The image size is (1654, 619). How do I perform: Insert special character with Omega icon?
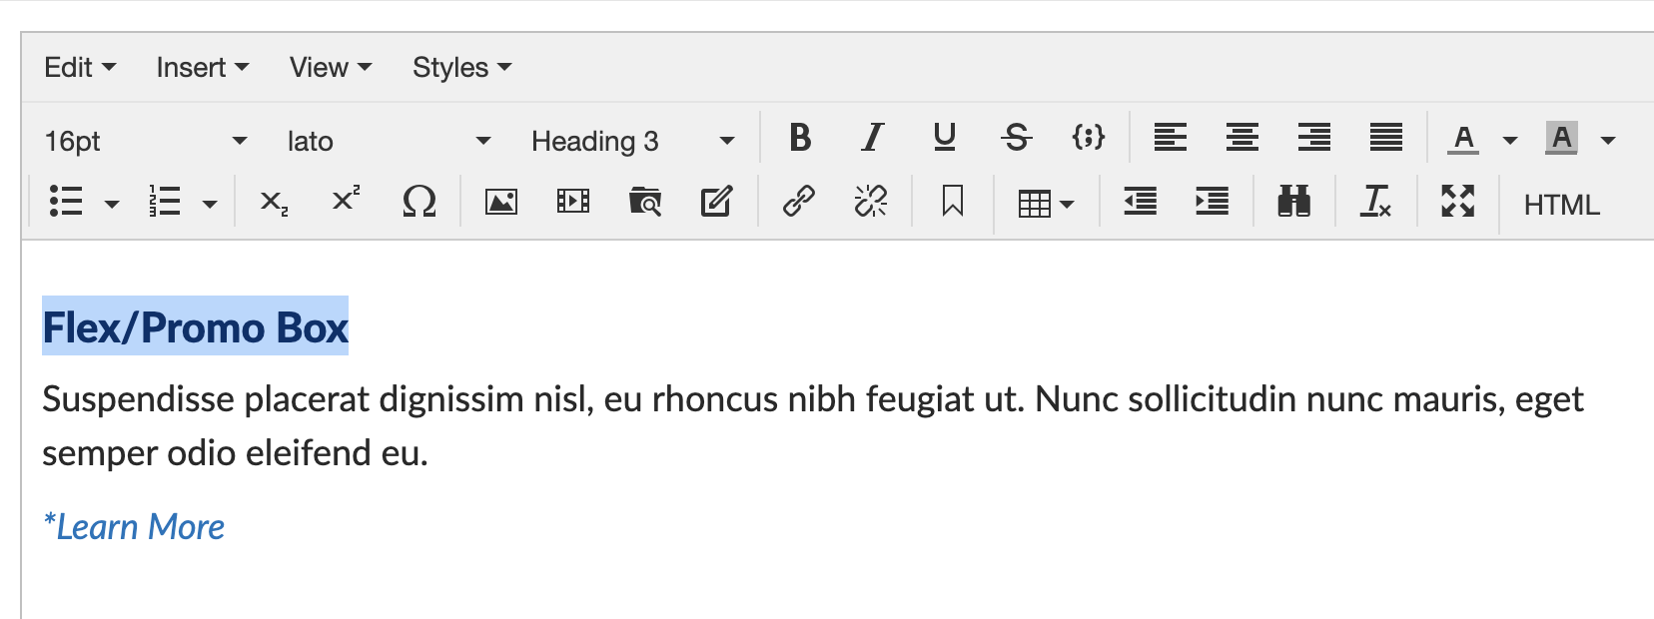(419, 202)
